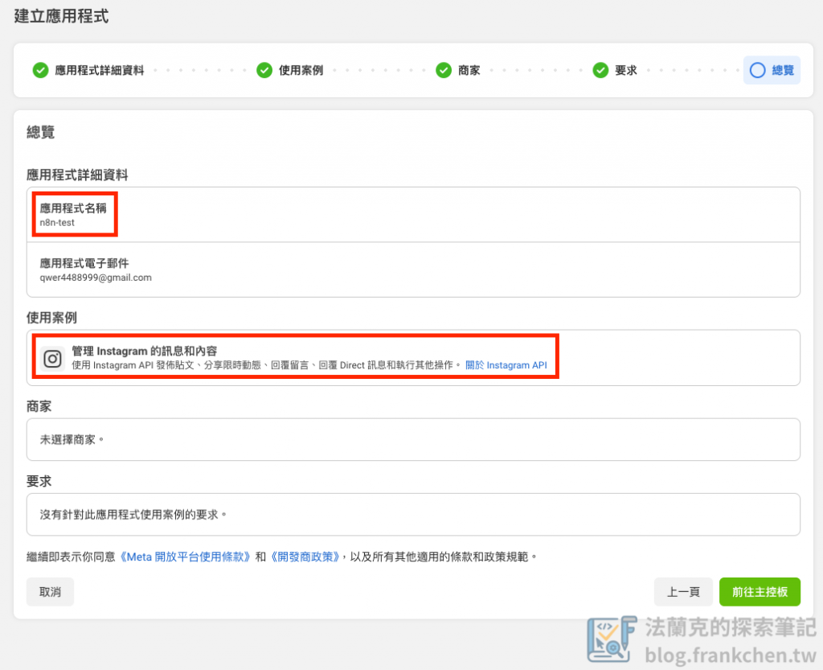
Task: Click the 上一頁 button
Action: click(683, 592)
